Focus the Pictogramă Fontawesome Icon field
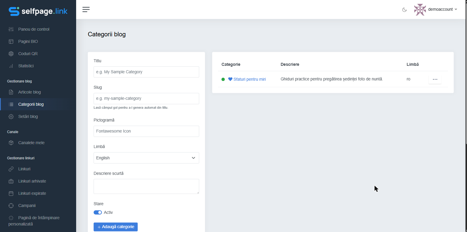 tap(146, 131)
